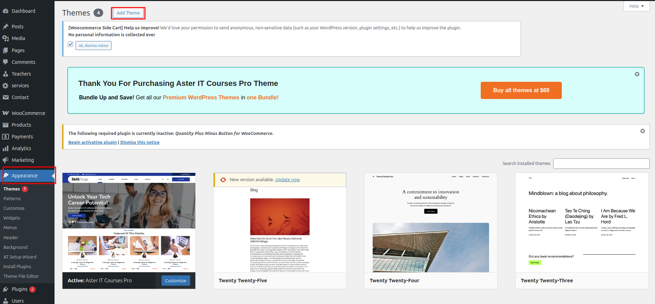Click the Add Theme button

coord(128,13)
